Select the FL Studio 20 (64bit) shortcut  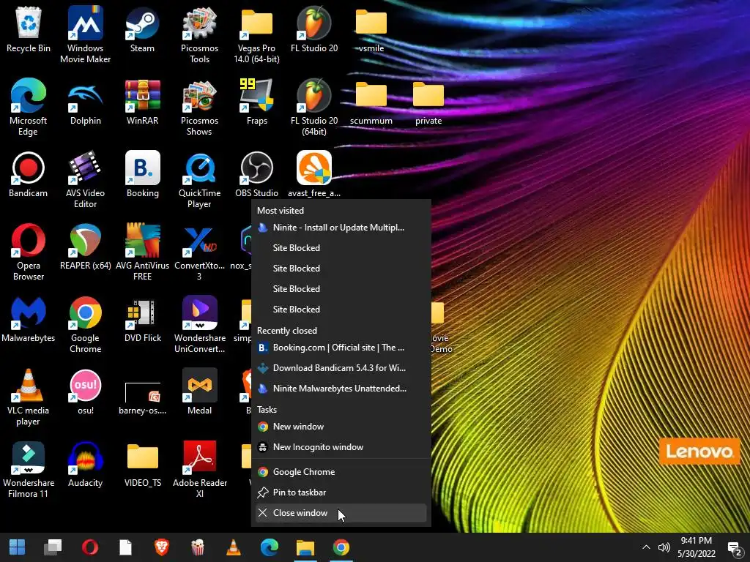click(313, 107)
